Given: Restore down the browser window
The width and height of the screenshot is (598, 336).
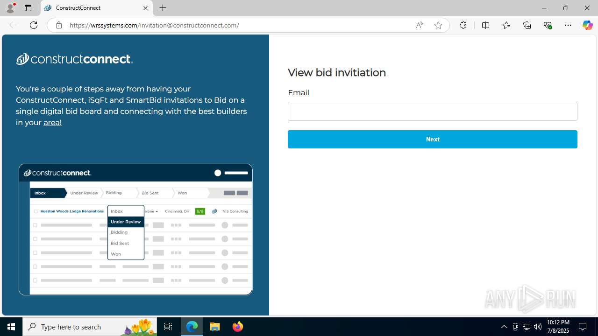Looking at the screenshot, I should (566, 8).
